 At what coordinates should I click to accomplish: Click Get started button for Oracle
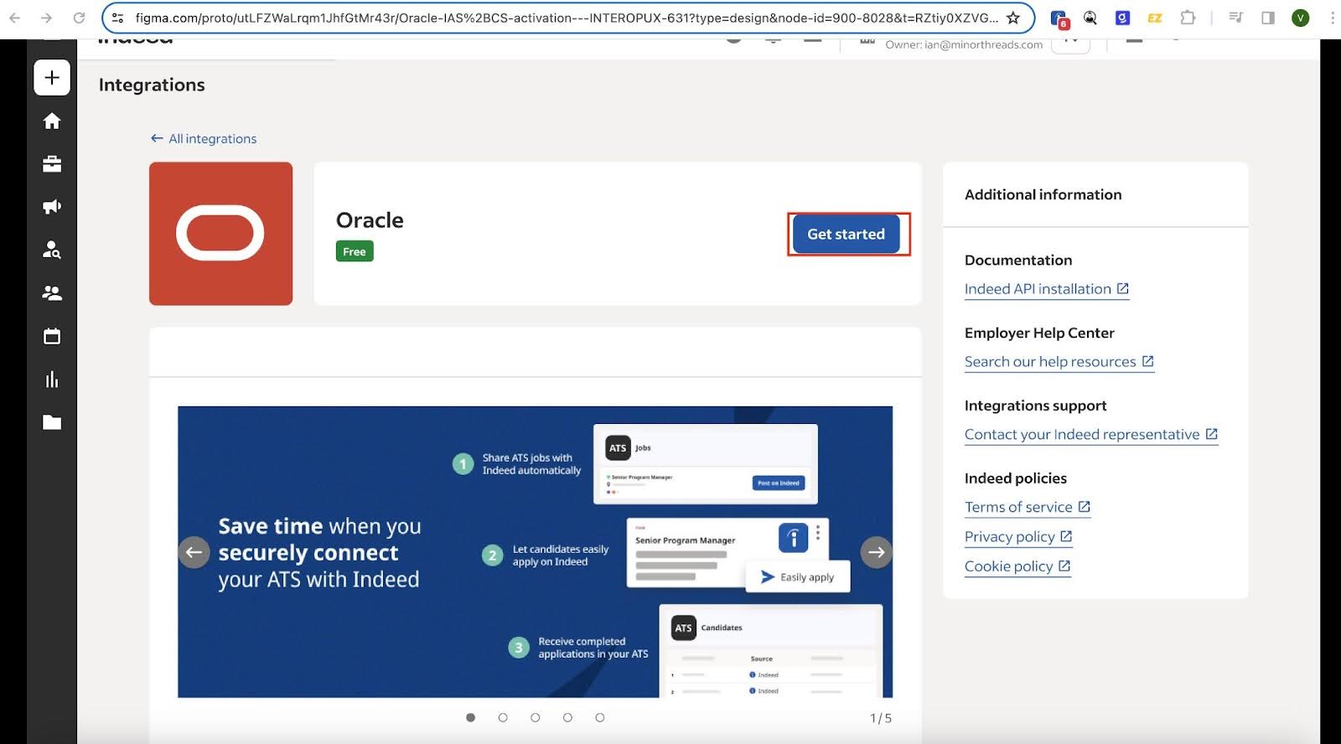[x=846, y=234]
